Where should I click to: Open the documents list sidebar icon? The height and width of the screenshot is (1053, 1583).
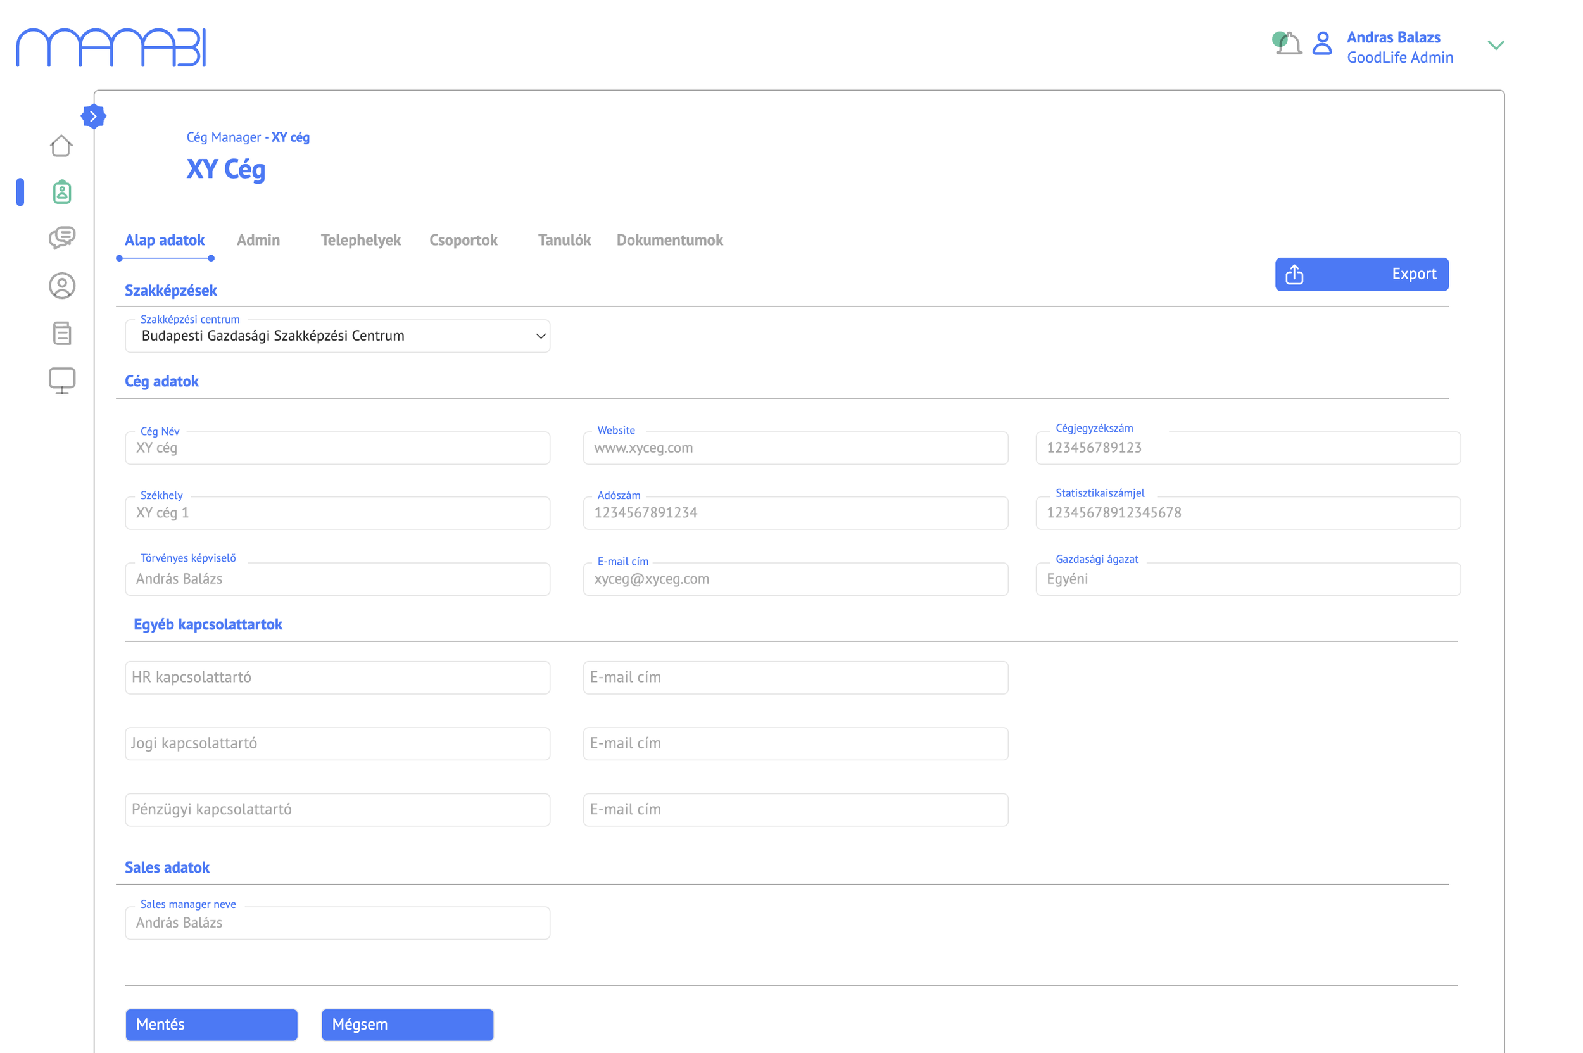62,333
